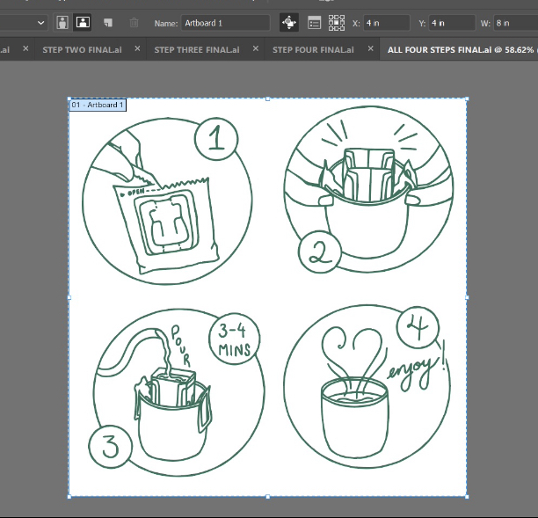This screenshot has width=538, height=518.
Task: Click the W width field
Action: pos(514,23)
